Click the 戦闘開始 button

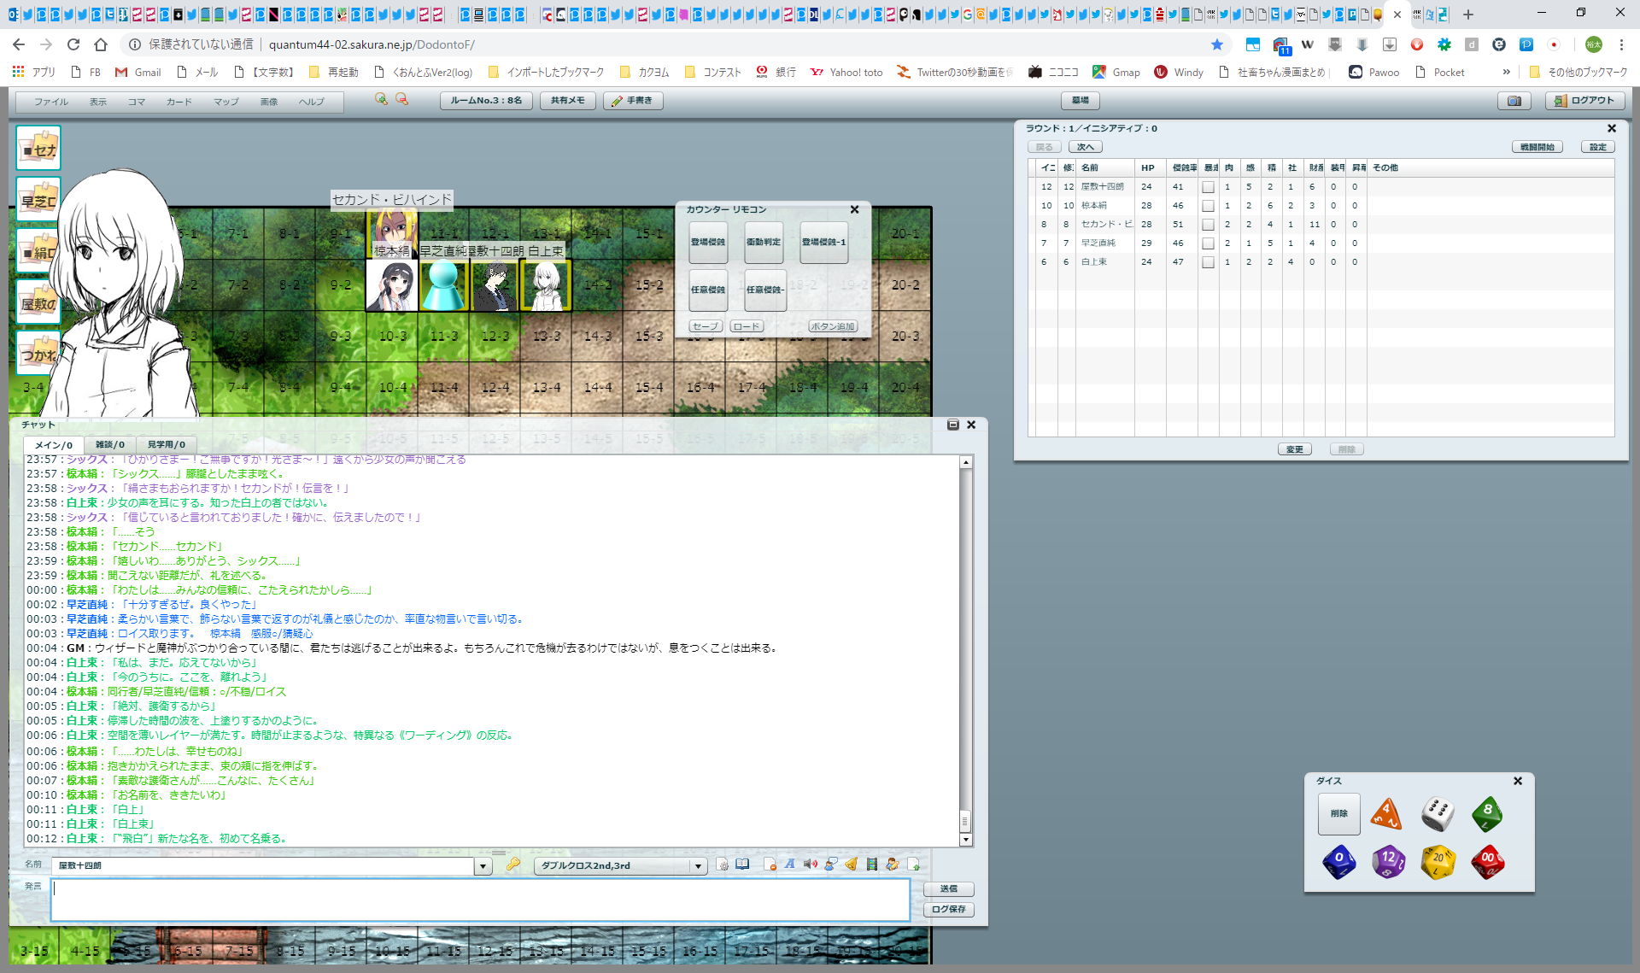[1537, 147]
